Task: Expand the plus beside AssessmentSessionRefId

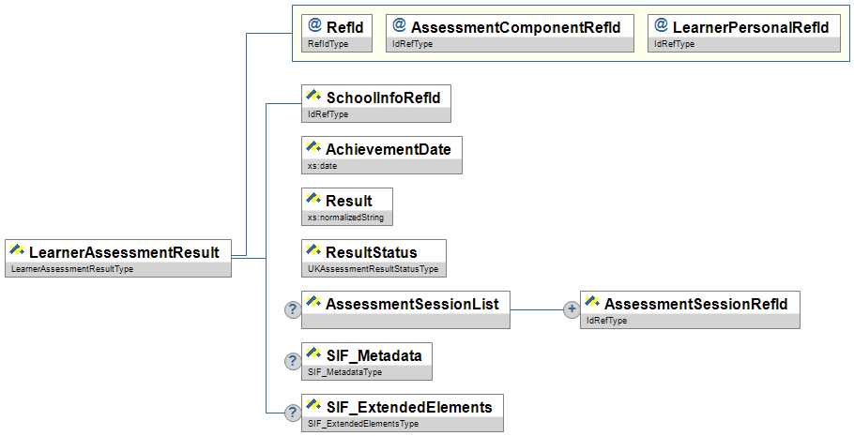Action: pyautogui.click(x=571, y=308)
